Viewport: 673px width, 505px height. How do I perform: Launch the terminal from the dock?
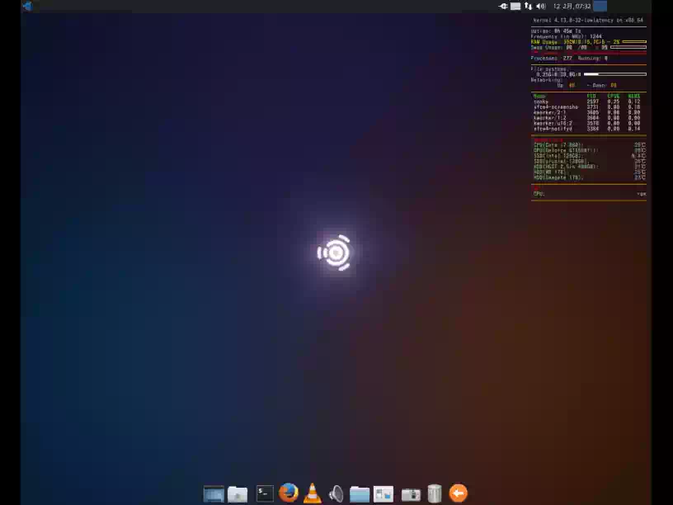coord(265,493)
